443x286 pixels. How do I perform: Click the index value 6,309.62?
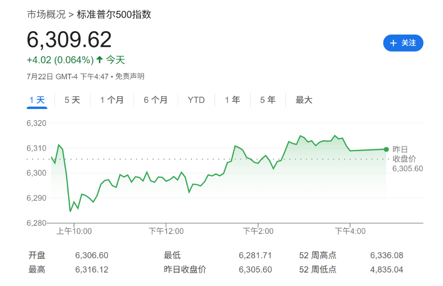[x=69, y=39]
